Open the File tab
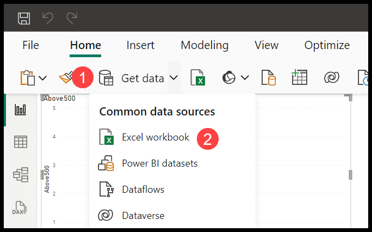Screen dimensions: 372x232 click(x=30, y=45)
